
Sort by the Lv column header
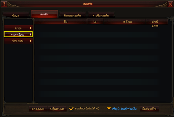[x=95, y=21]
